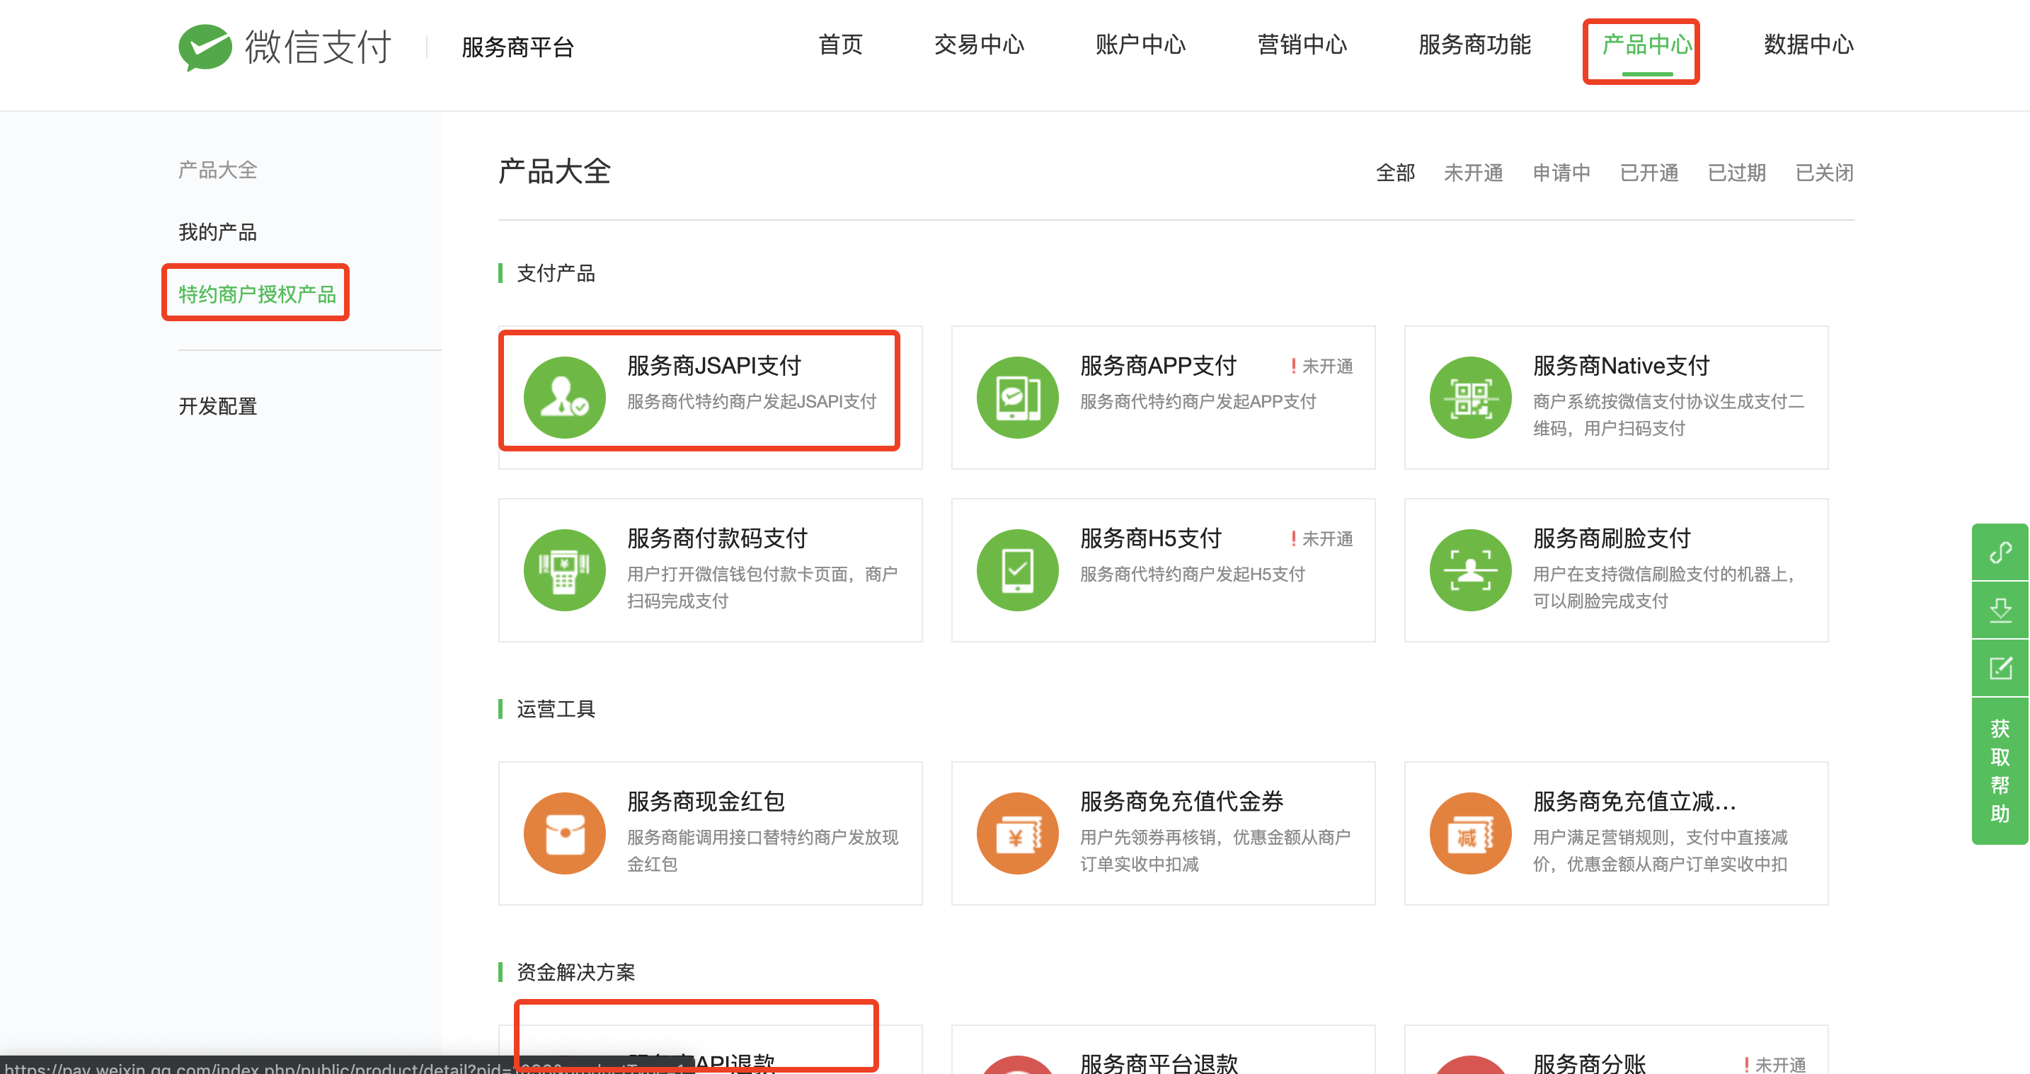Click the download icon in right floating sidebar
The image size is (2030, 1074).
click(2000, 610)
